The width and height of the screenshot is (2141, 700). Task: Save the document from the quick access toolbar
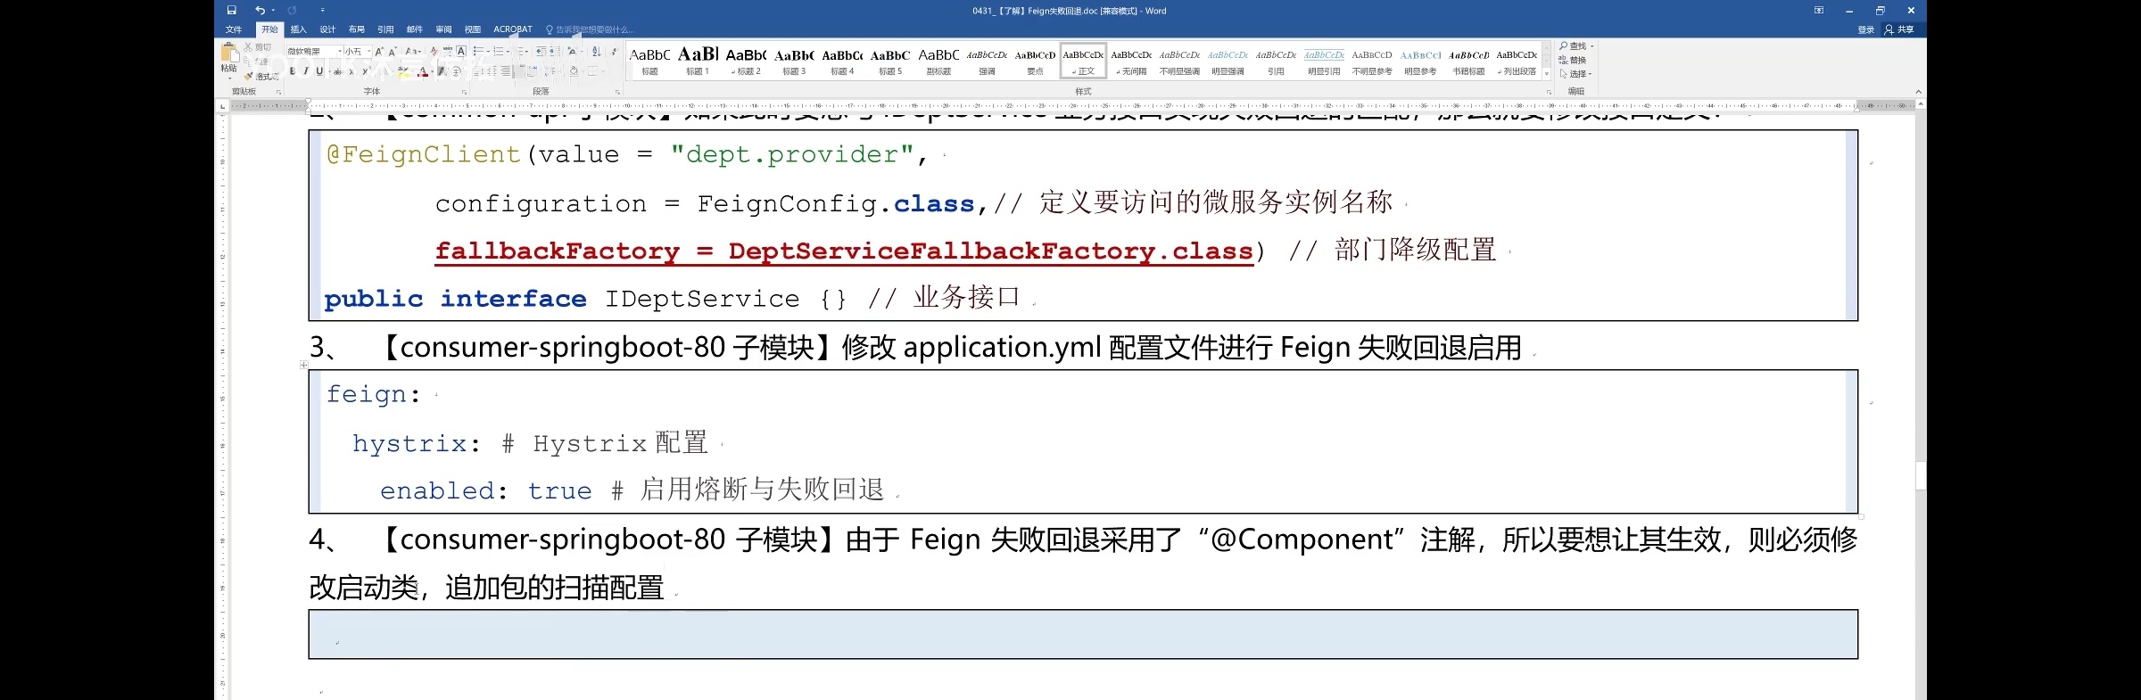pyautogui.click(x=231, y=11)
